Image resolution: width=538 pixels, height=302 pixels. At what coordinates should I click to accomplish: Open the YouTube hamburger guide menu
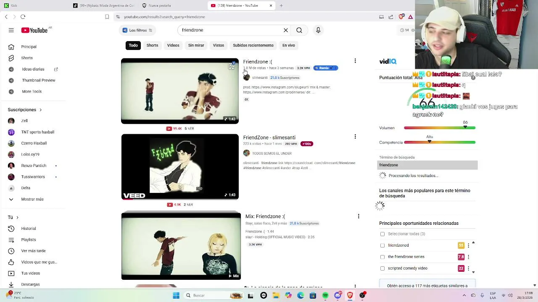point(11,30)
